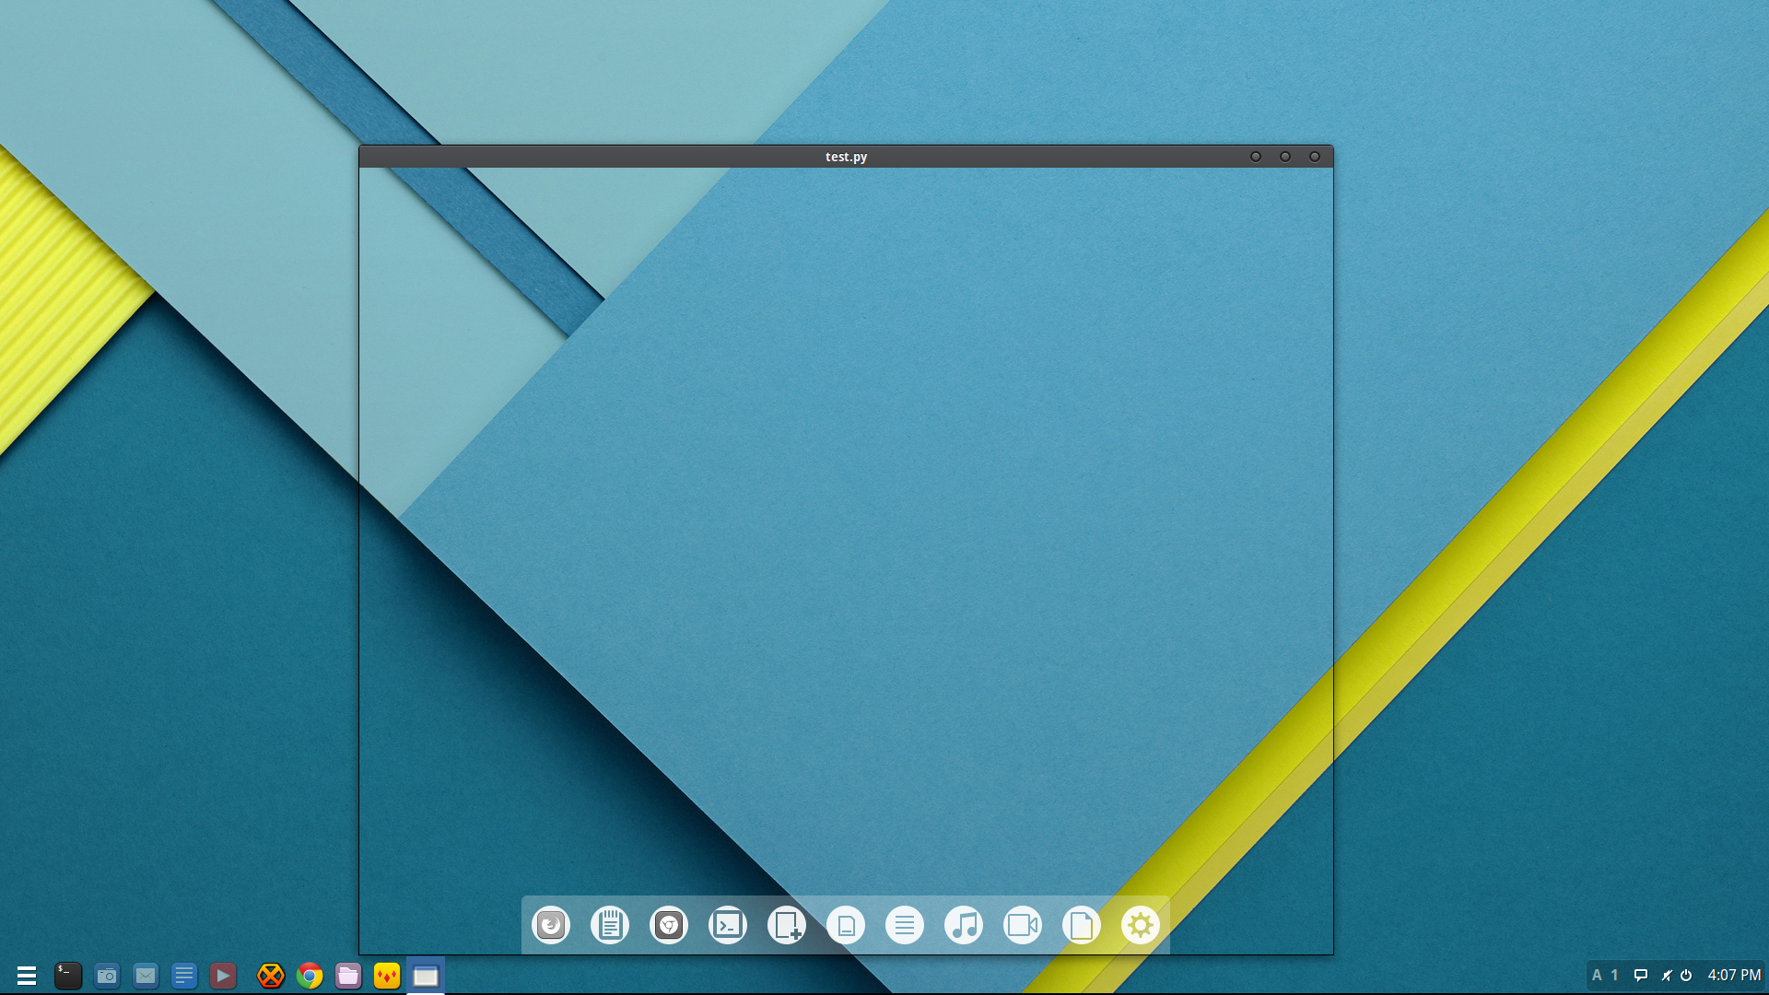This screenshot has height=995, width=1769.
Task: Launch Firefox from the dock
Action: (551, 925)
